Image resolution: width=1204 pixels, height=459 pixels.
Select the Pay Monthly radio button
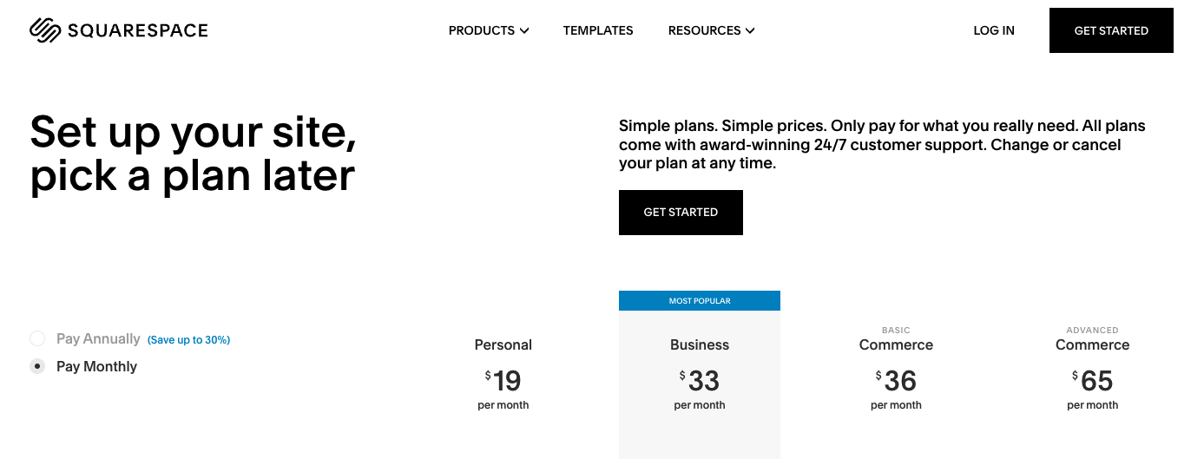[x=37, y=366]
